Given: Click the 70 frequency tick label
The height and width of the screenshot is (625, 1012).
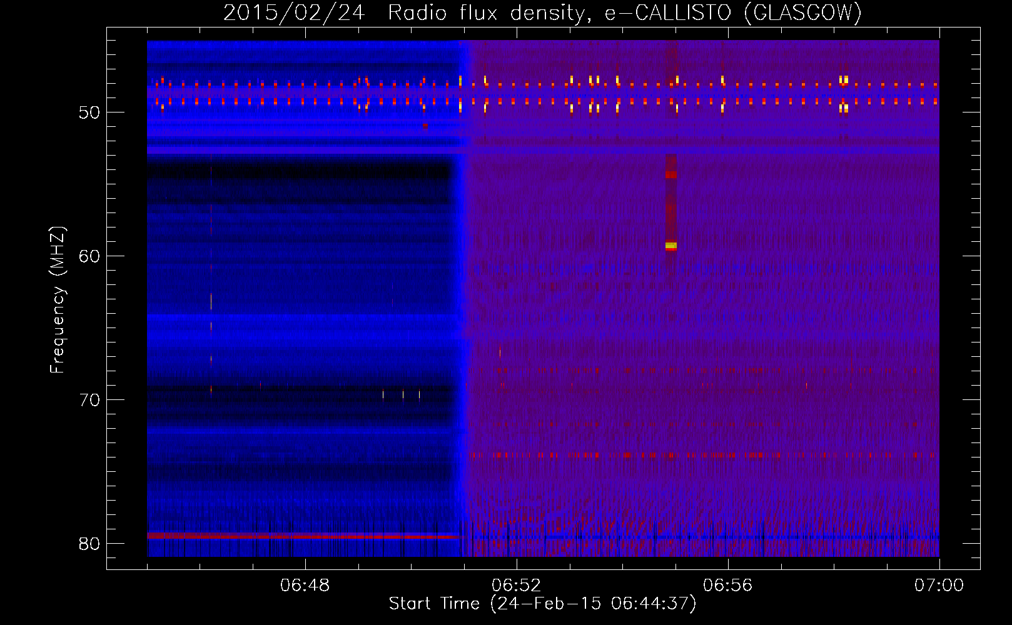Looking at the screenshot, I should (89, 400).
